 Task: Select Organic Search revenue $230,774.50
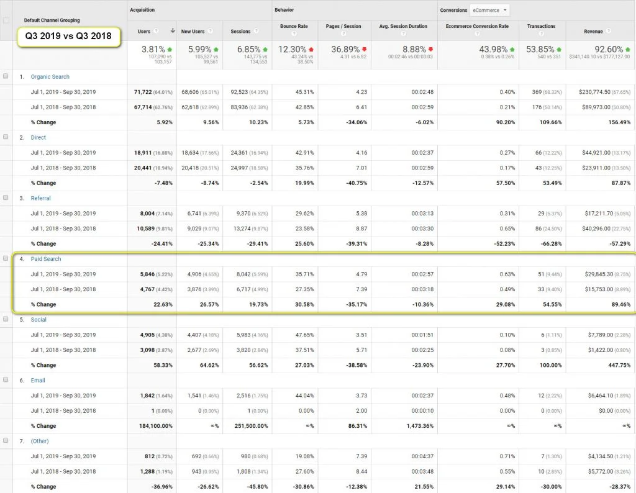(x=594, y=92)
